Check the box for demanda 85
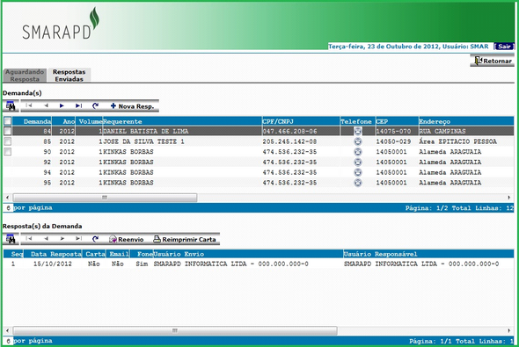519x347 pixels. [x=8, y=141]
